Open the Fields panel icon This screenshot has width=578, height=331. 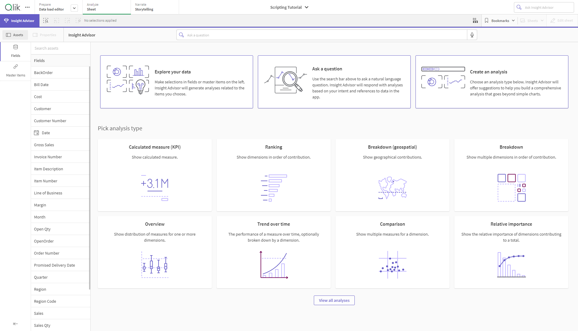[15, 51]
